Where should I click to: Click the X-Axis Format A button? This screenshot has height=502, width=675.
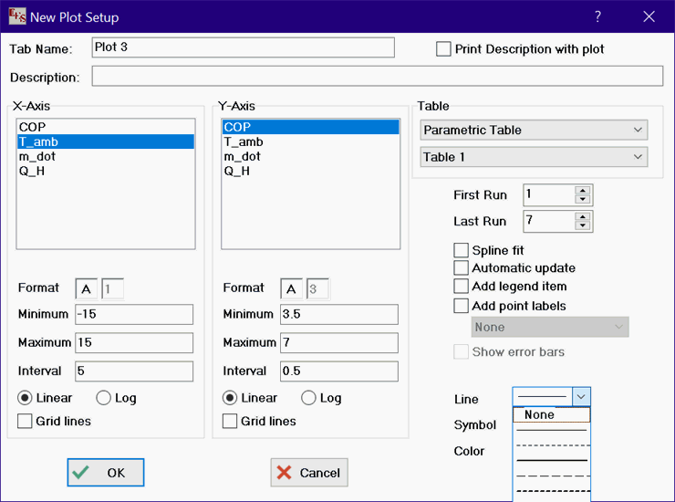tap(87, 289)
